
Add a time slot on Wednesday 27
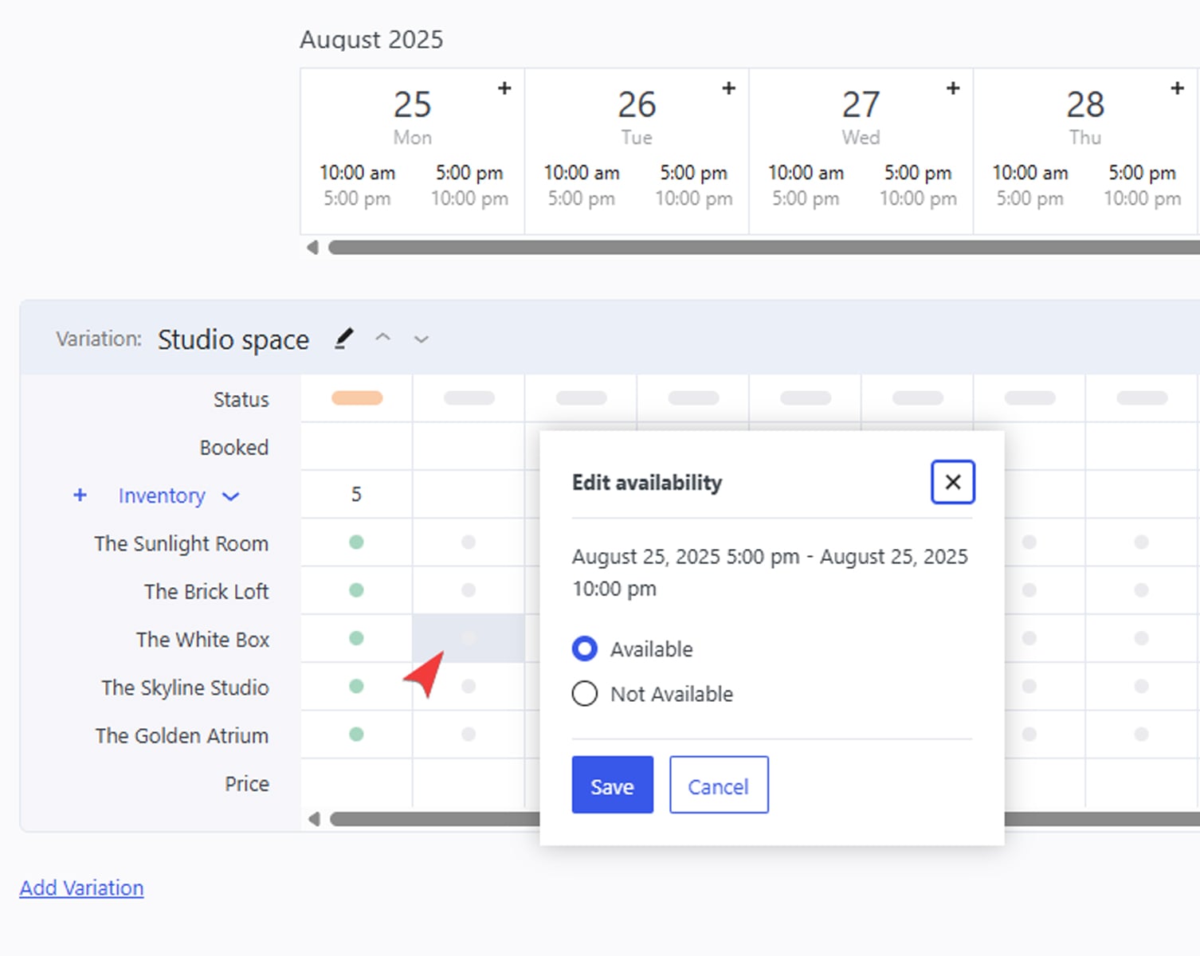952,88
